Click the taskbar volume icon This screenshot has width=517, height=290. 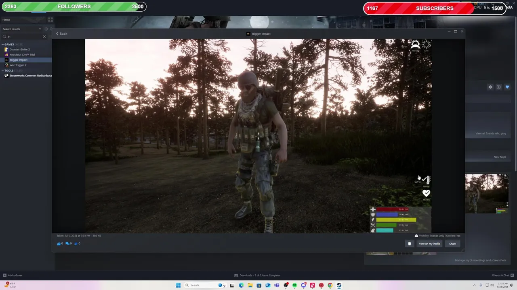[492, 285]
